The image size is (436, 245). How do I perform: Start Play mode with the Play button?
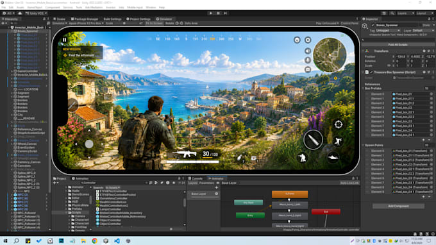(x=211, y=13)
